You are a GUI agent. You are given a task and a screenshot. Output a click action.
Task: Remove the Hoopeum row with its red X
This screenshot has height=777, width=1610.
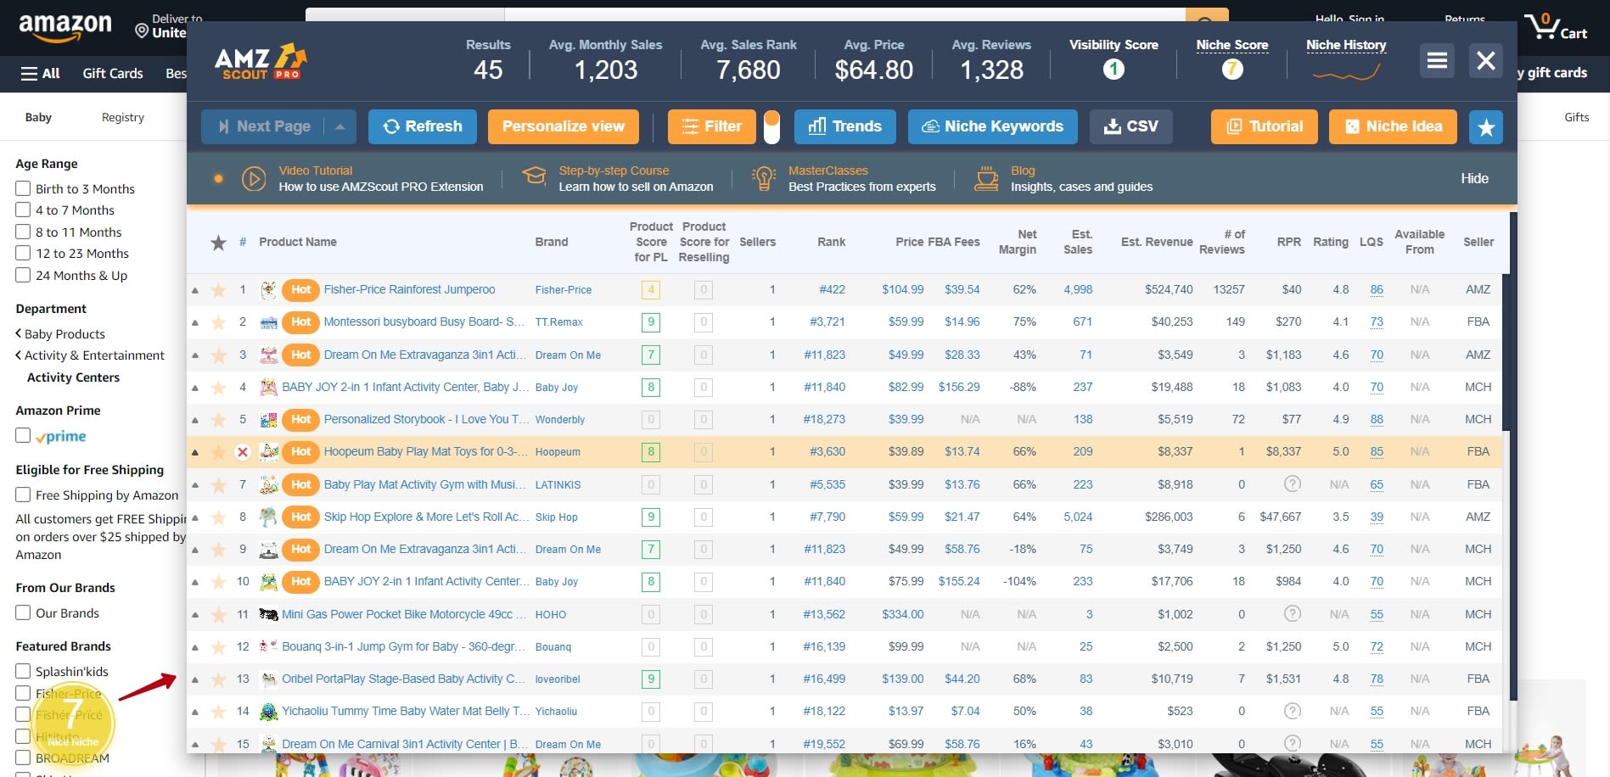(243, 452)
